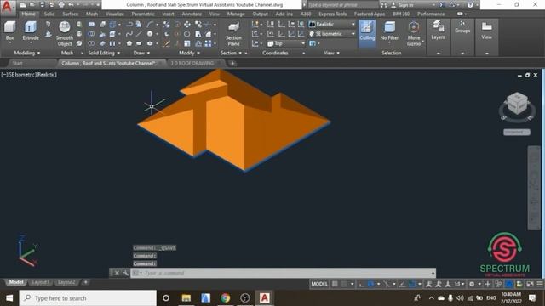Switch to the Solid ribbon tab
Screen dimensions: 545x306
pos(49,14)
